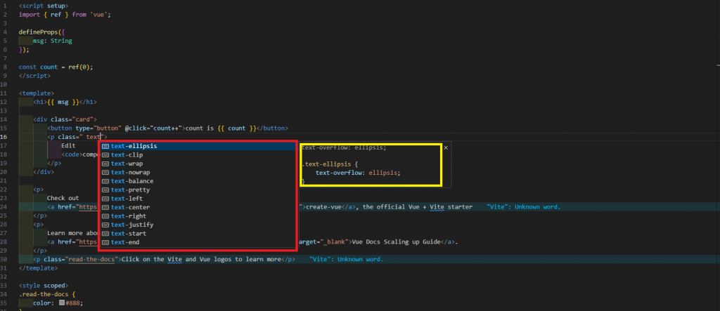Click 'Check out' paragraph text
720x311 pixels.
pos(63,198)
